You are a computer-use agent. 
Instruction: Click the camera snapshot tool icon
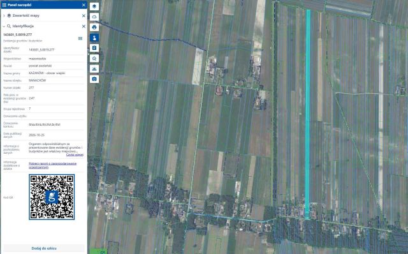tap(94, 79)
